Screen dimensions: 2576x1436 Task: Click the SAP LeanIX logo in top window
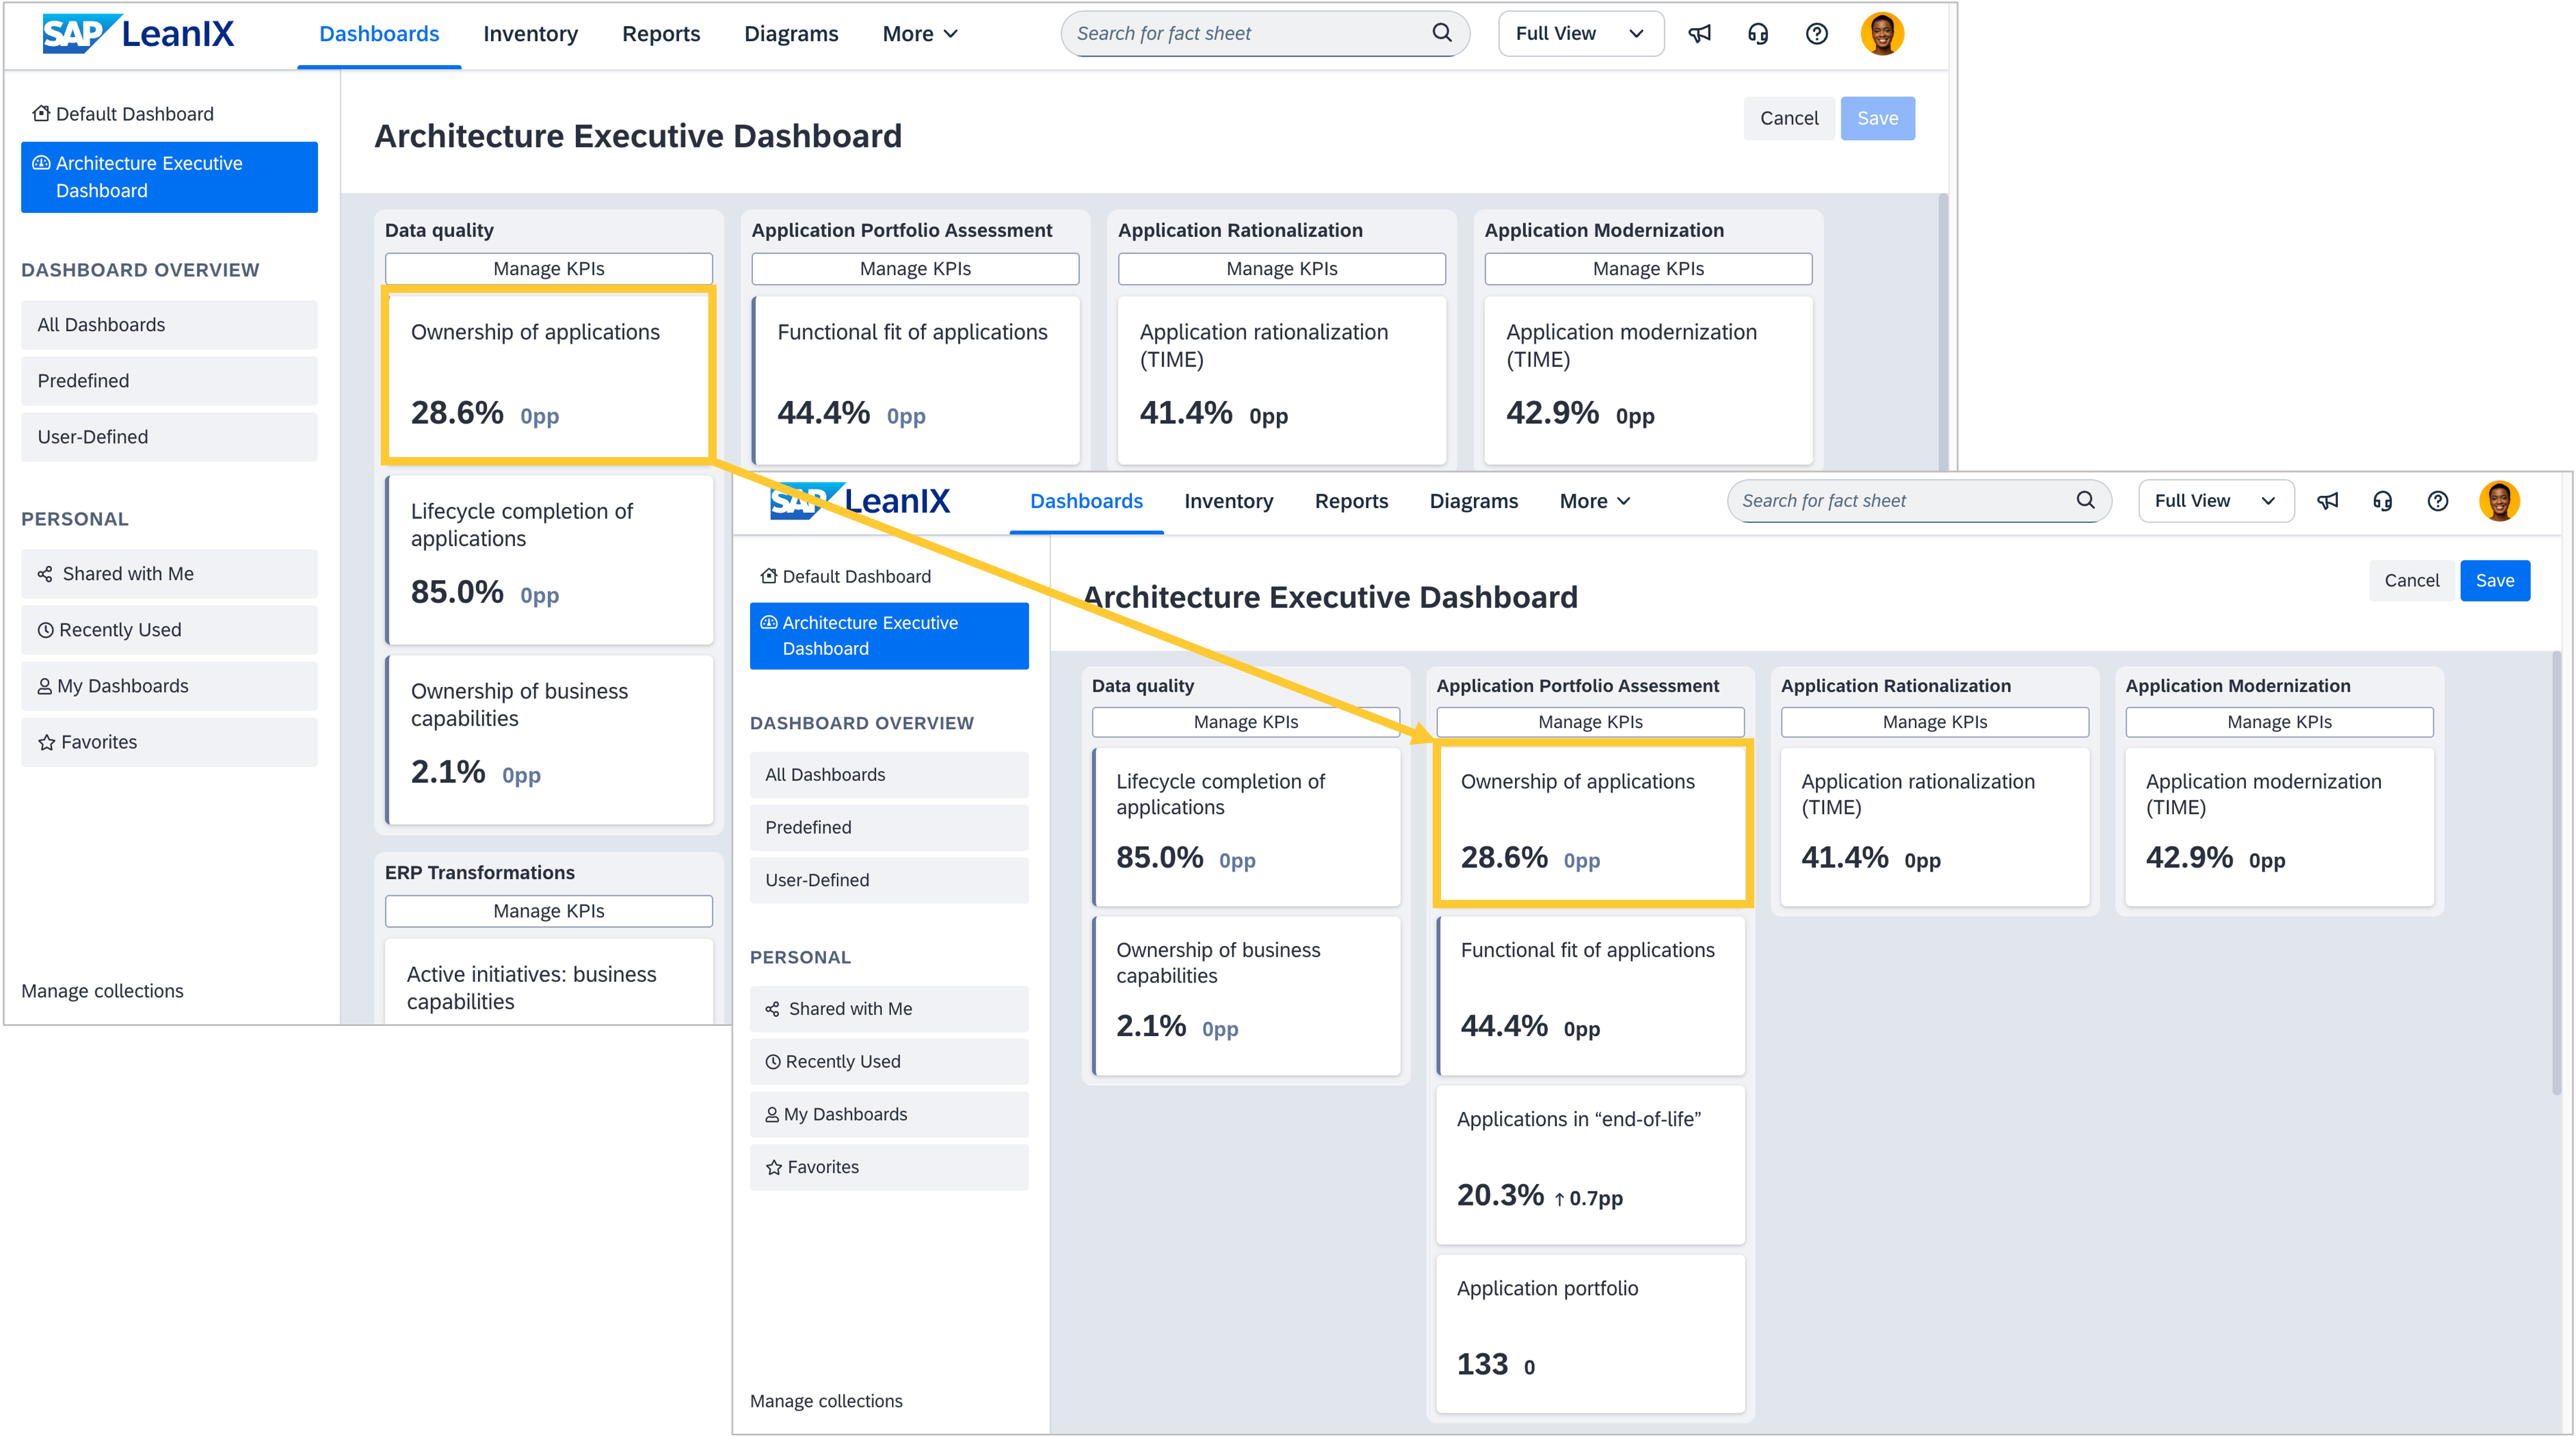tap(139, 34)
